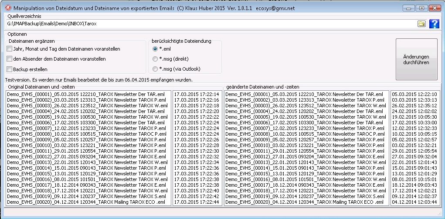Image resolution: width=445 pixels, height=219 pixels.
Task: Open the blue question mark help icon
Action: 434,24
